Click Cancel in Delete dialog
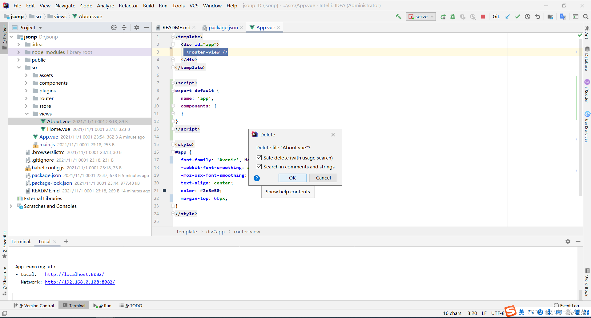591x318 pixels. (x=323, y=178)
